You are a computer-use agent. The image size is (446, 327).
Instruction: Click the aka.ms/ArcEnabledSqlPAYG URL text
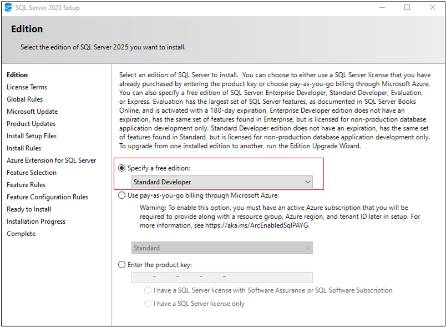[x=257, y=225]
